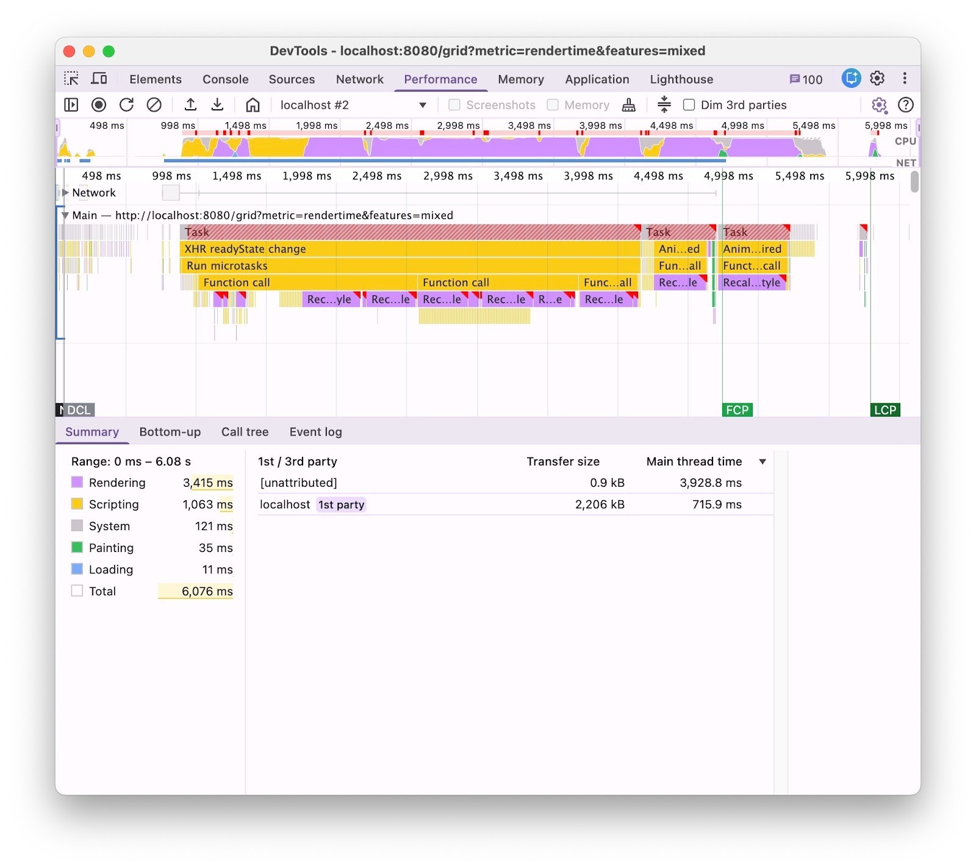
Task: Switch to the Bottom-up tab
Action: coord(170,432)
